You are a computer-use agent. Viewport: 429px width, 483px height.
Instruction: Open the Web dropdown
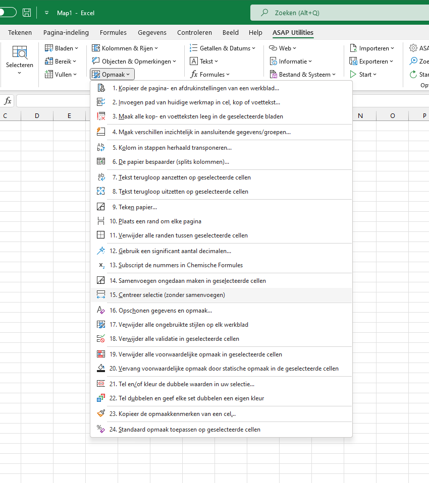coord(283,48)
